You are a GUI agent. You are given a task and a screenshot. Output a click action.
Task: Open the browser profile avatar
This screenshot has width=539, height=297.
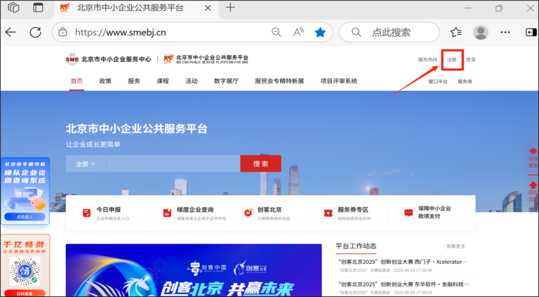(x=481, y=32)
